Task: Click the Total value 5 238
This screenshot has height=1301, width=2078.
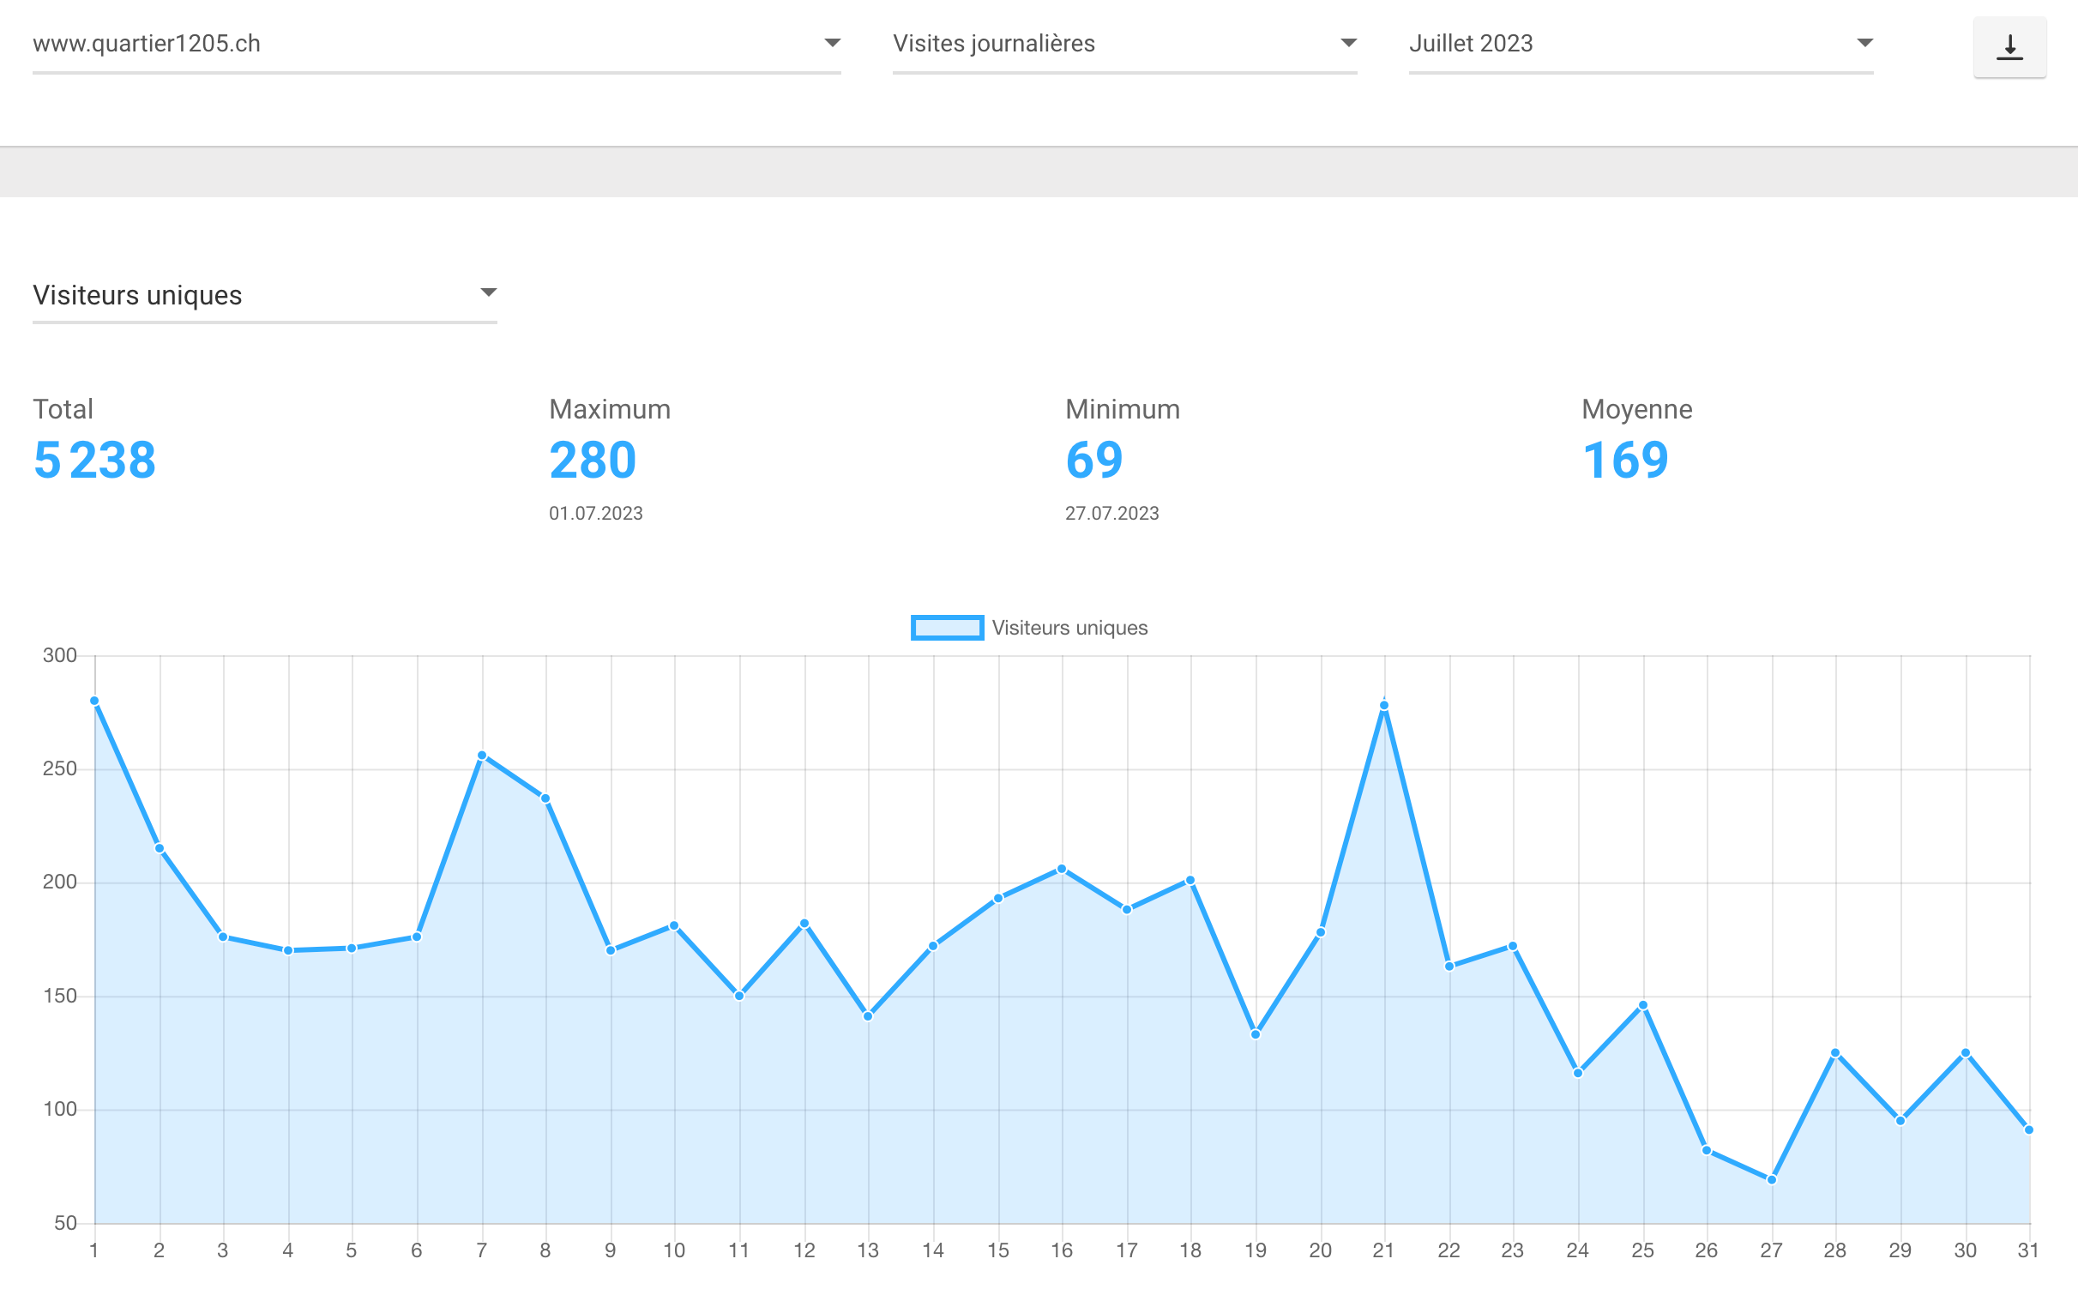Action: pyautogui.click(x=94, y=460)
